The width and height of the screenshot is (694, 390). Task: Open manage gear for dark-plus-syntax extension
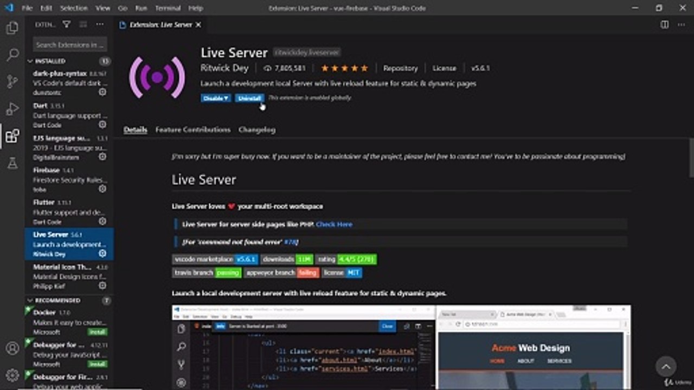[x=102, y=93]
